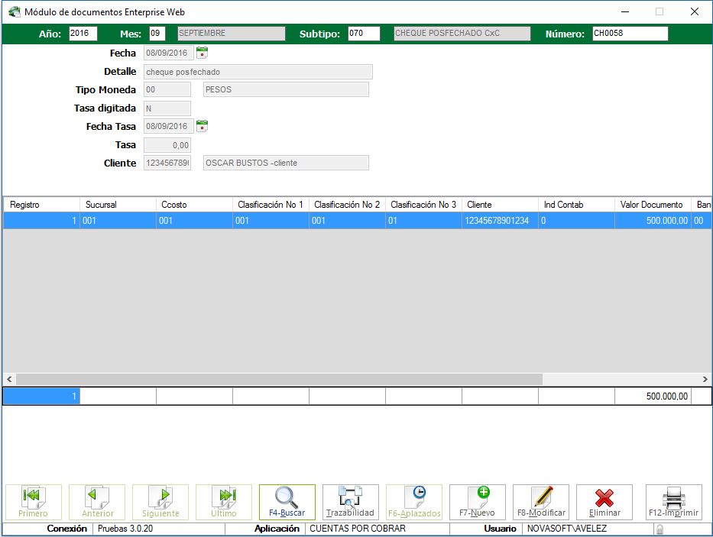Delete the document with Eliminar
Viewport: 713px width, 537px height.
point(604,502)
